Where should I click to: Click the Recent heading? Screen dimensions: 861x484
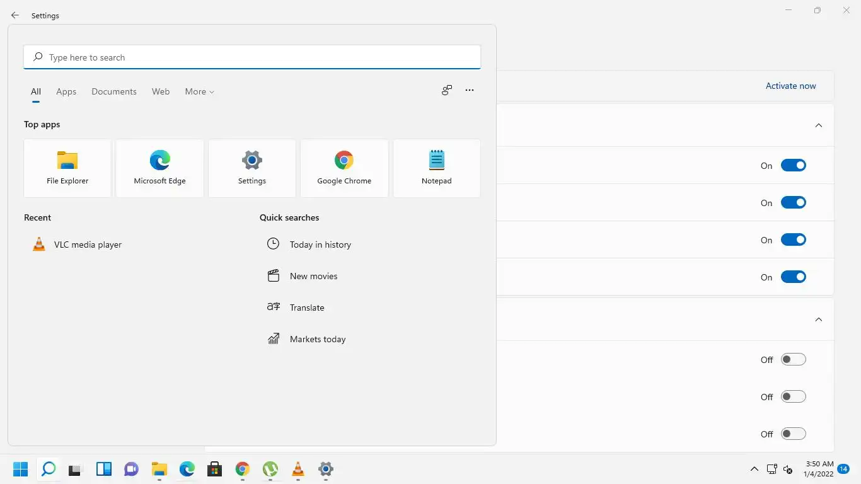37,217
